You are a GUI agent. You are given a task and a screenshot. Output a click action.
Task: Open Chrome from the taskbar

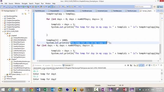coord(31,89)
